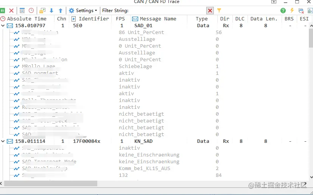
Task: Select the timestamp 158.010797
Action: pos(30,26)
